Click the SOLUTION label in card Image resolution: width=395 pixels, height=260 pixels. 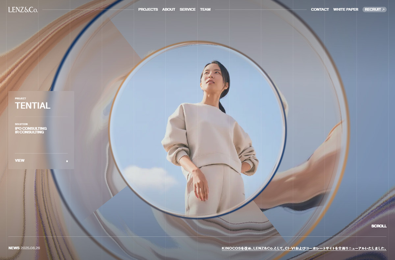pyautogui.click(x=21, y=124)
